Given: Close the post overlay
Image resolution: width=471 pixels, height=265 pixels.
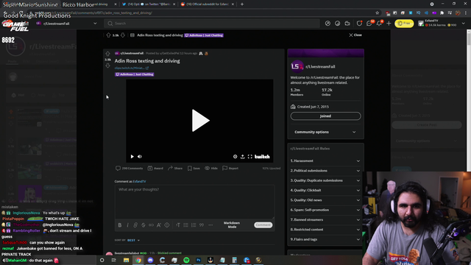Looking at the screenshot, I should point(355,35).
